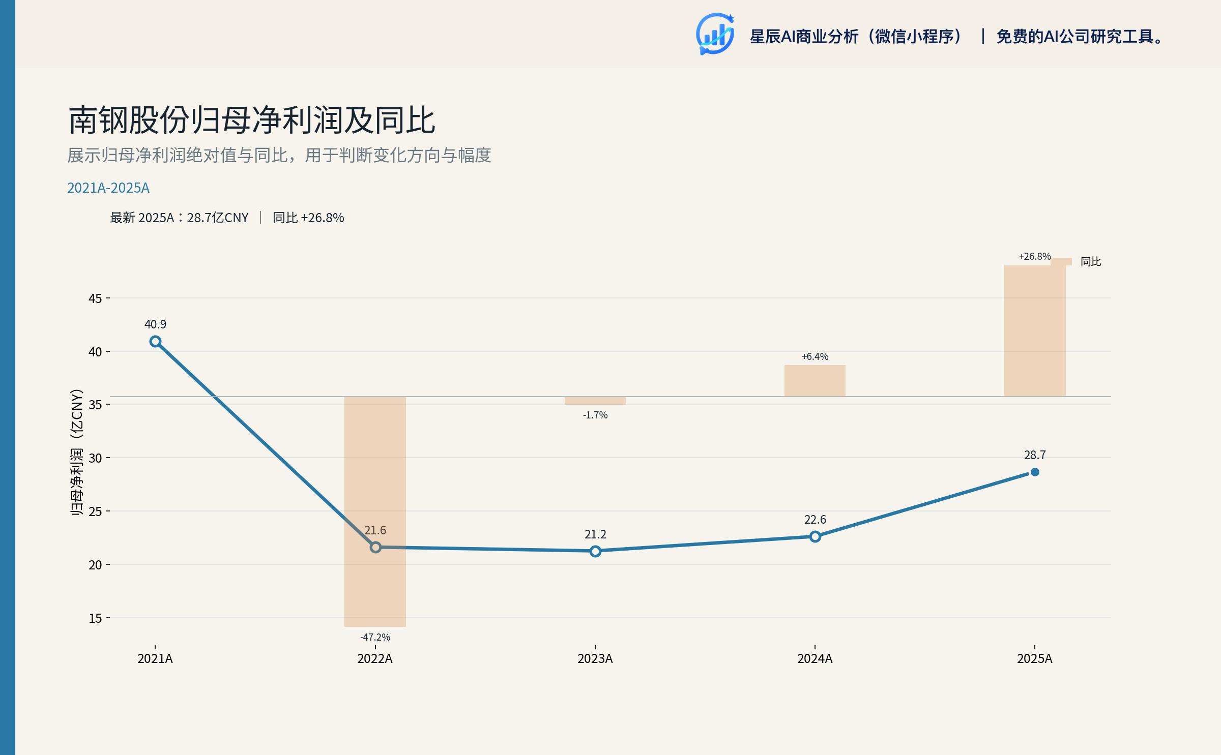This screenshot has width=1221, height=755.
Task: Click the chart title 南钢股份归母净利润及同比
Action: pos(252,120)
